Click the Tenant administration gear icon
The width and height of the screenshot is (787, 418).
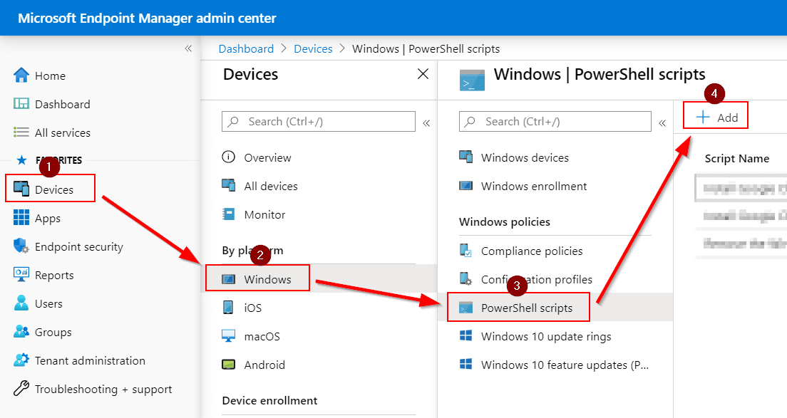pos(21,360)
